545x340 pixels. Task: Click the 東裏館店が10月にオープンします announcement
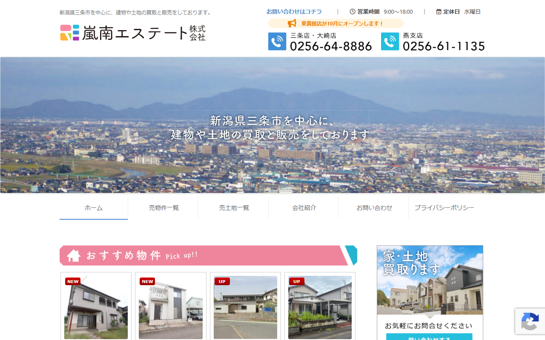(x=336, y=23)
